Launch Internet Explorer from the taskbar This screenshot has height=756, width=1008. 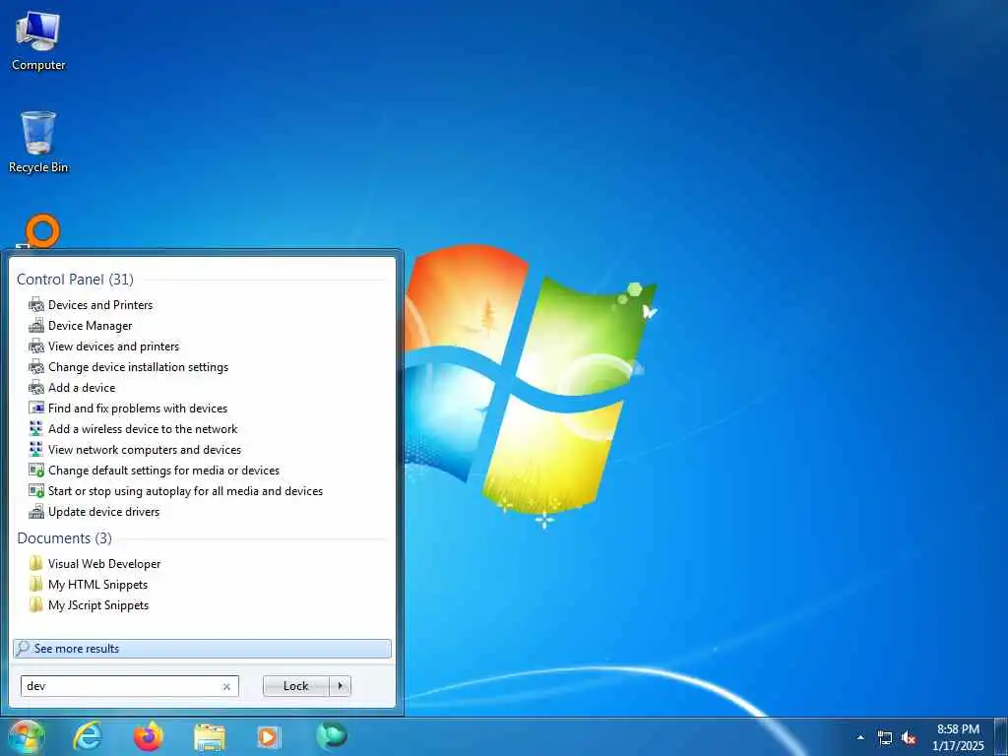coord(88,736)
